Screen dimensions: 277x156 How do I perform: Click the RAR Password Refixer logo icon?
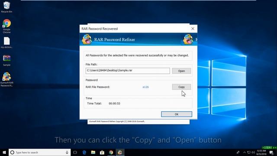pos(87,39)
